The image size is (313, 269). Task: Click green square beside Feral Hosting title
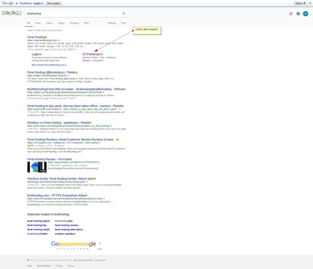(46, 37)
